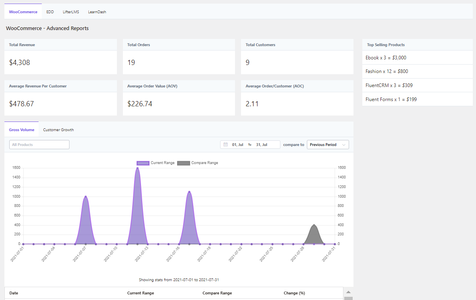The image size is (476, 300).
Task: Click the start date field showing 01, Jul
Action: [x=238, y=144]
